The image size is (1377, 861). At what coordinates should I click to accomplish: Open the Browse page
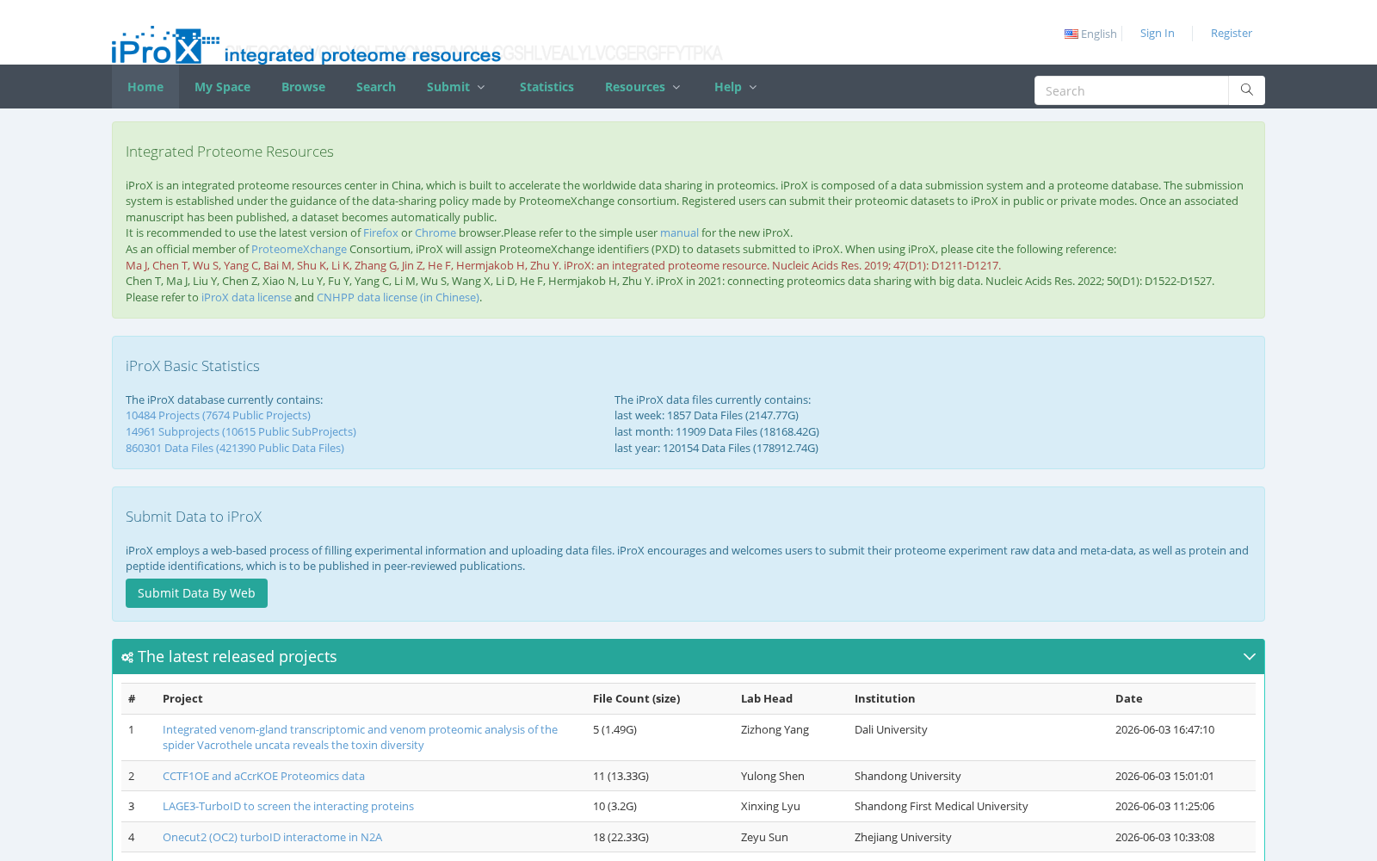(303, 87)
